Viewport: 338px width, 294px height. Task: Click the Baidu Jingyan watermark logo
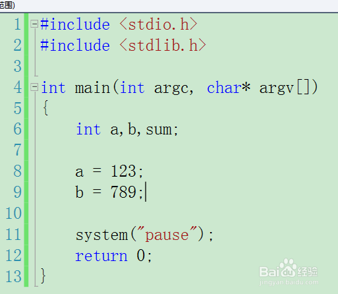tap(289, 272)
